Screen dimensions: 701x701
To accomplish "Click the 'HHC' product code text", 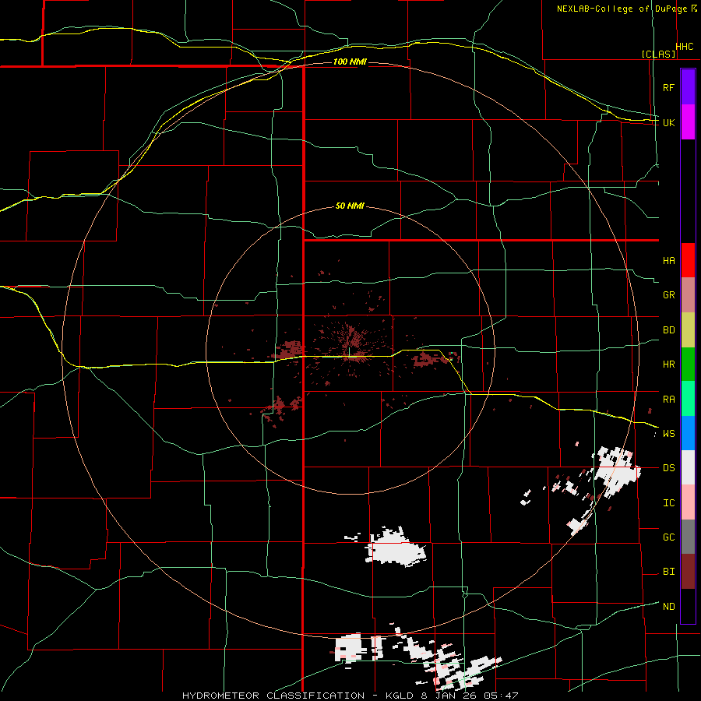I will pyautogui.click(x=684, y=47).
